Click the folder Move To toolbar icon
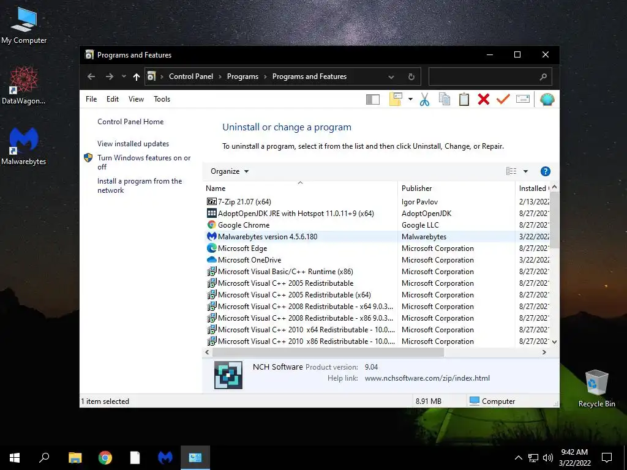This screenshot has width=627, height=470. [x=396, y=99]
